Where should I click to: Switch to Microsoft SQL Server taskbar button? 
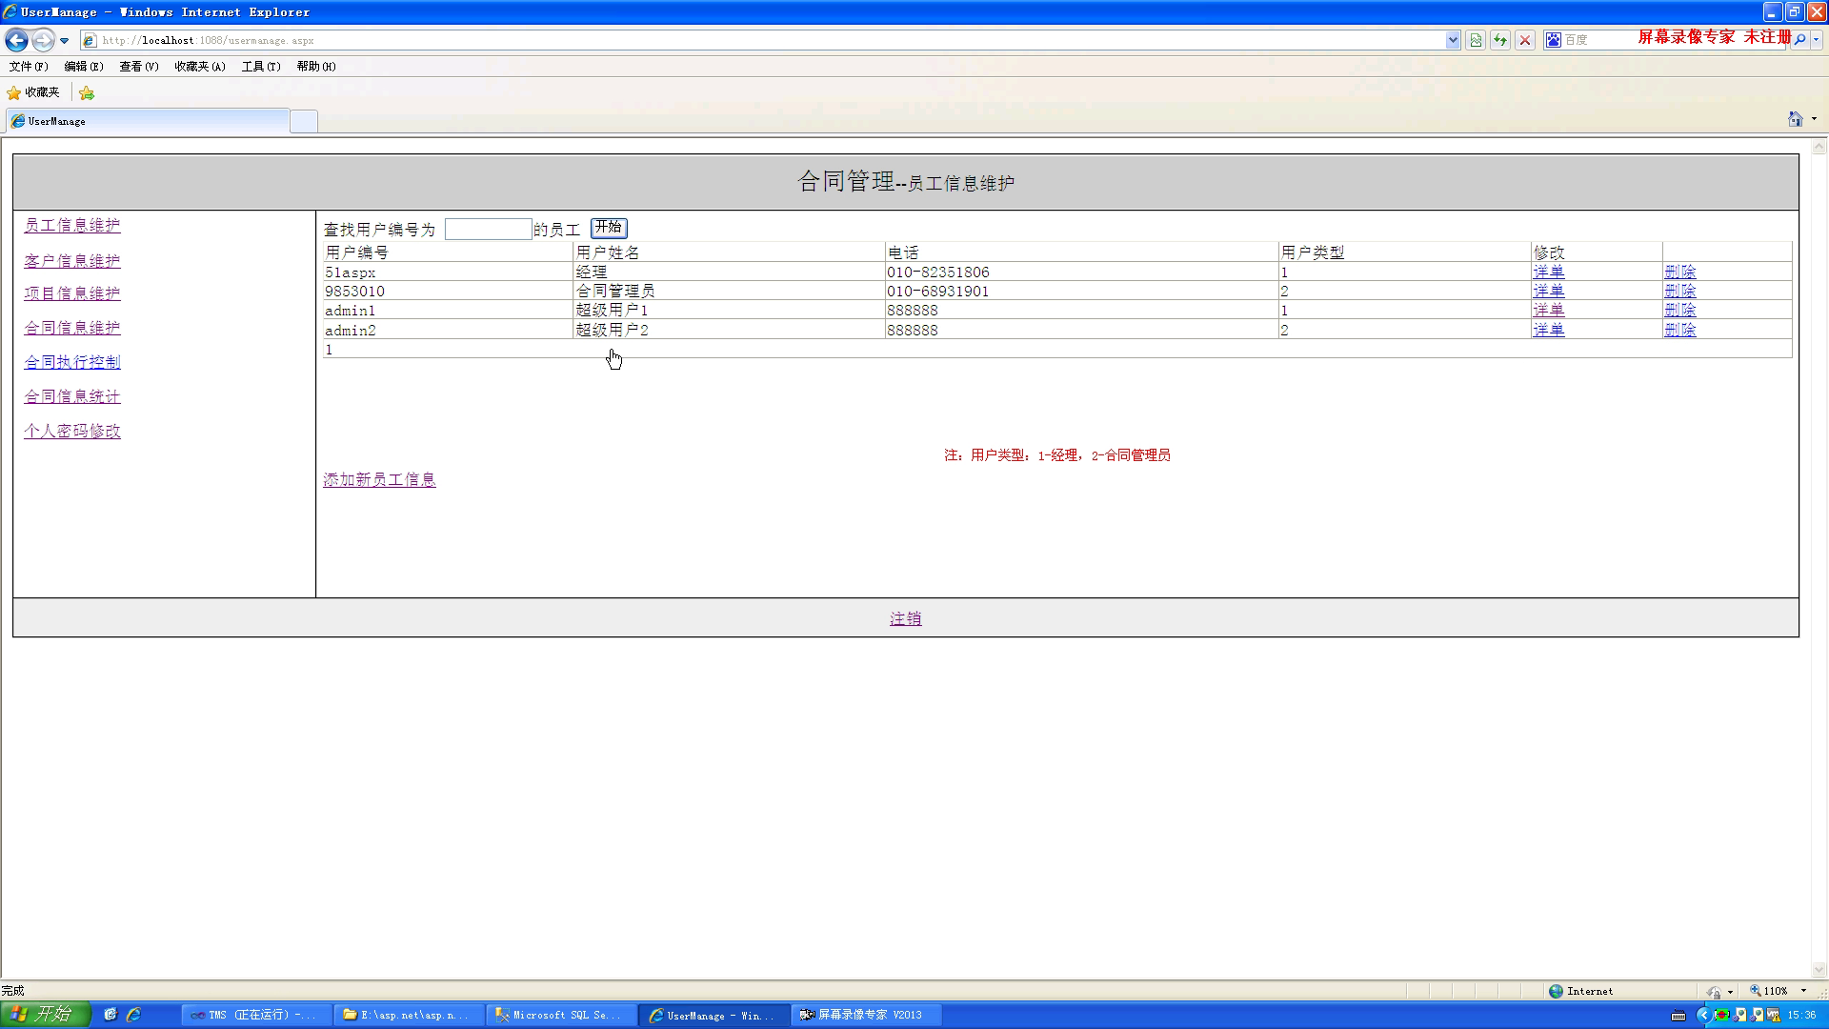pos(560,1015)
